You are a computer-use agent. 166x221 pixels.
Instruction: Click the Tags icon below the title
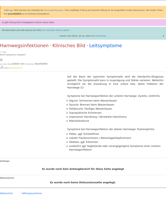click(x=1, y=52)
